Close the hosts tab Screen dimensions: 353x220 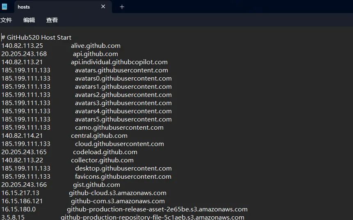pos(103,7)
